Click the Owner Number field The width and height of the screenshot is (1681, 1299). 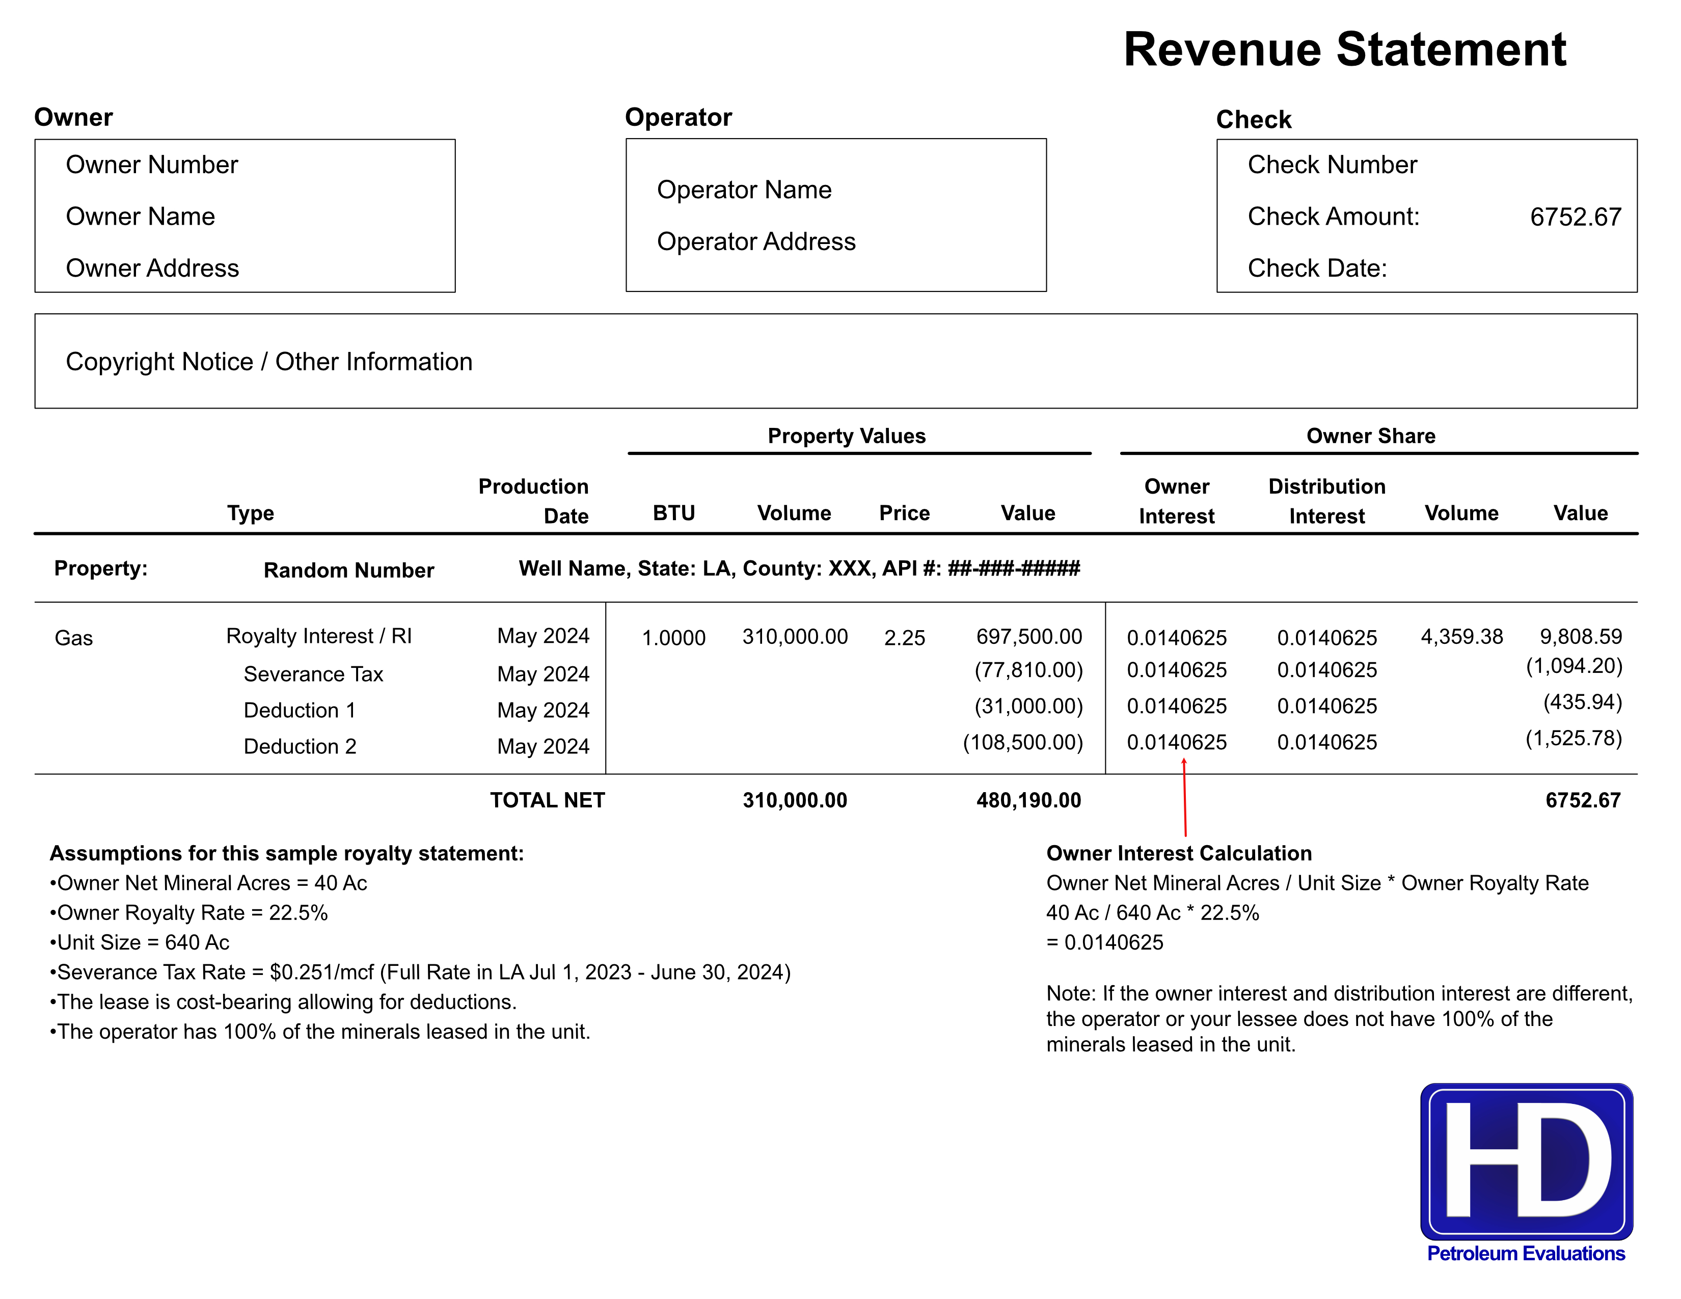pos(152,165)
